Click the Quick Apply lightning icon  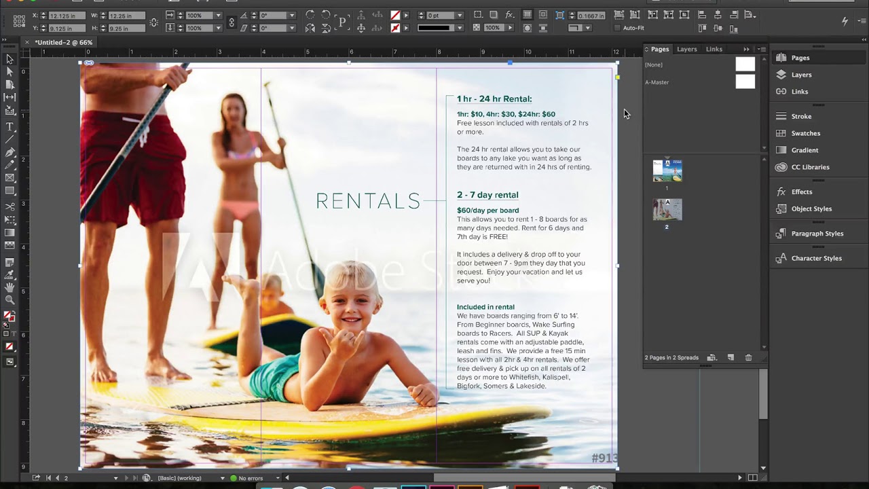845,21
